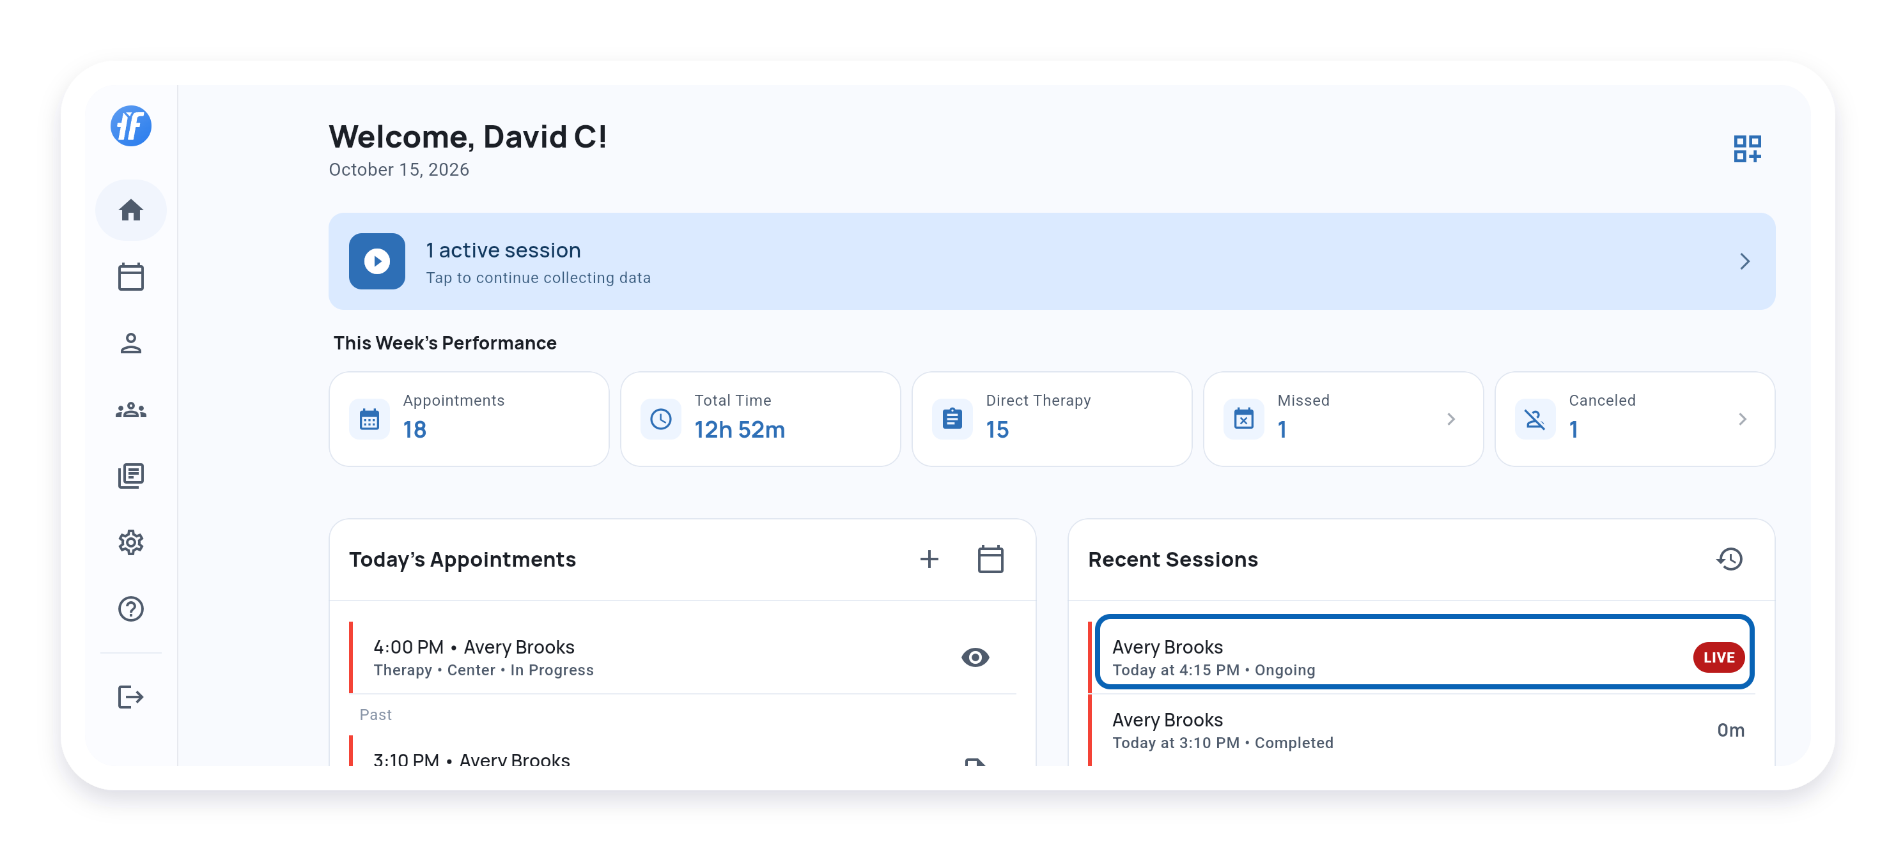The width and height of the screenshot is (1896, 851).
Task: Click the Missed calendar-x icon
Action: (x=1243, y=419)
